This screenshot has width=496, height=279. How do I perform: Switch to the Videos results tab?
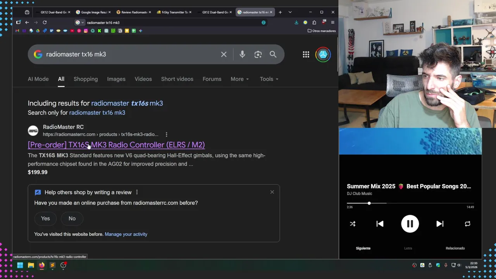(x=143, y=79)
